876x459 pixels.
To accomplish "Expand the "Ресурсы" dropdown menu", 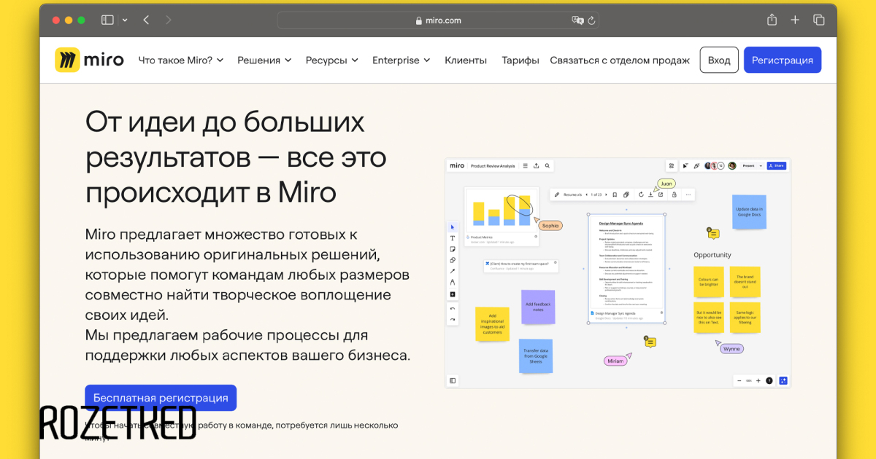I will [331, 60].
